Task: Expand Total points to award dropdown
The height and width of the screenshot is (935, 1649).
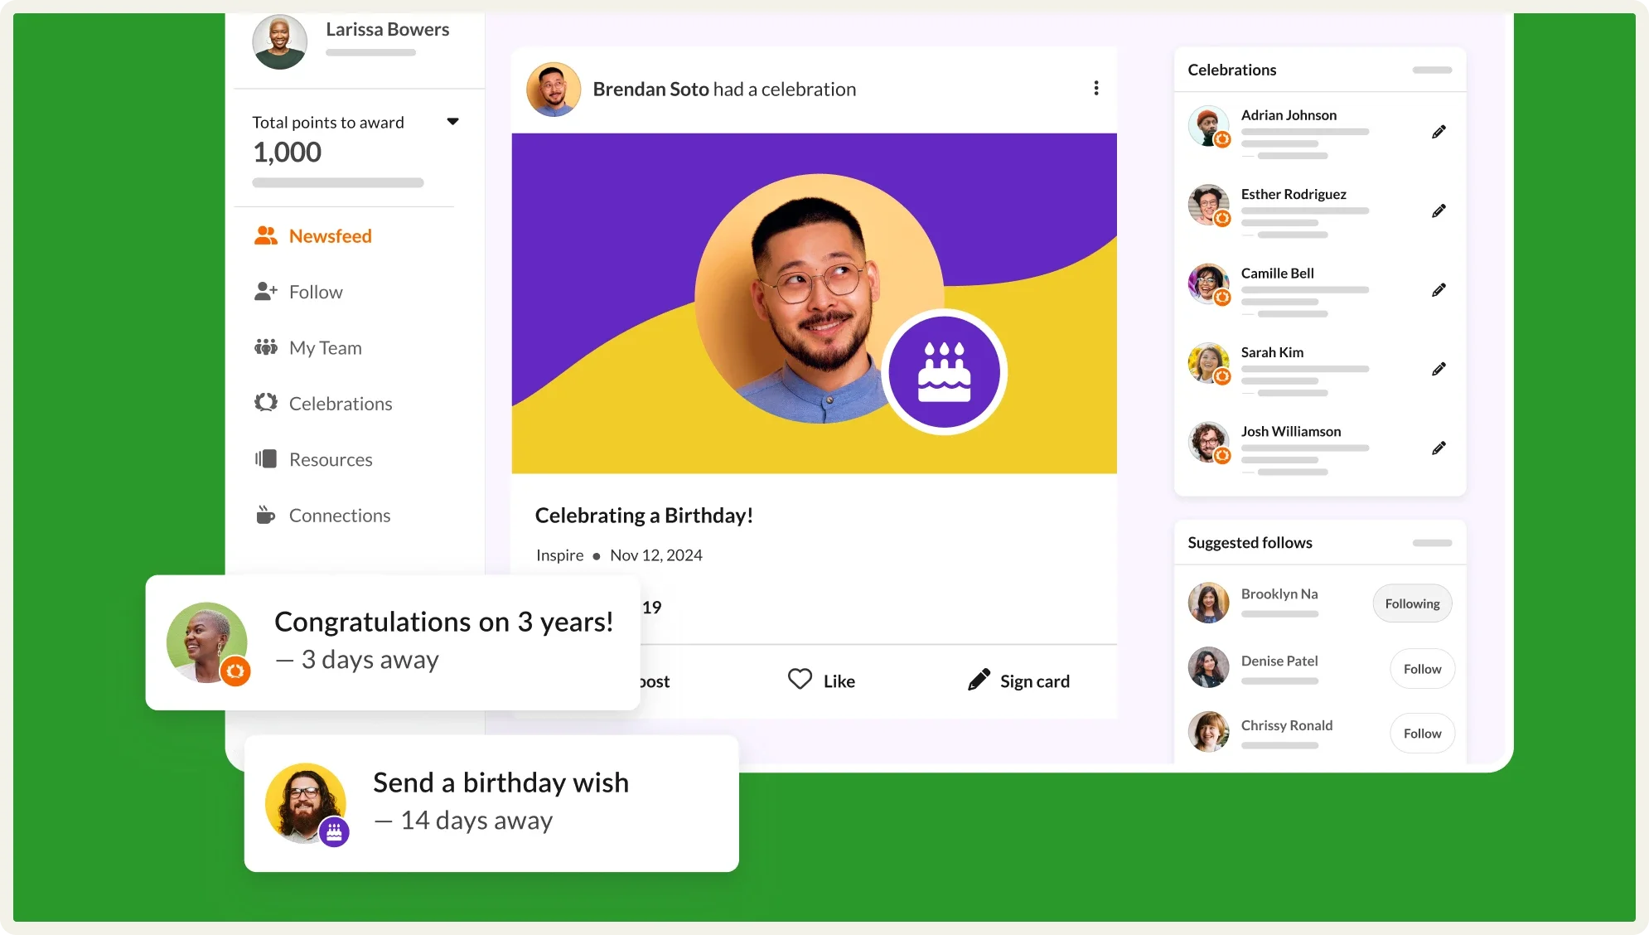Action: [x=452, y=122]
